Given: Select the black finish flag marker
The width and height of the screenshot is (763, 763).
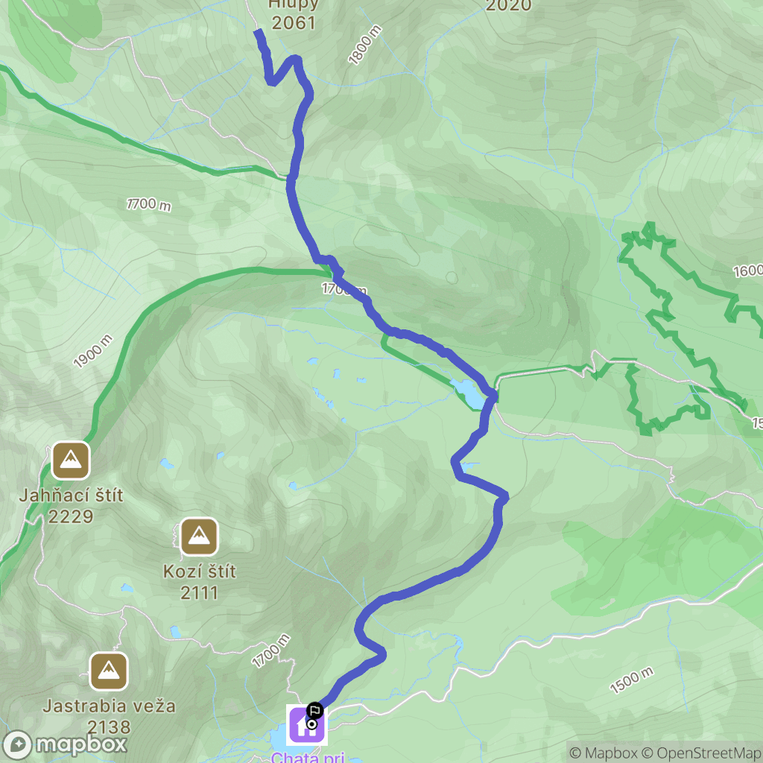Looking at the screenshot, I should click(314, 710).
